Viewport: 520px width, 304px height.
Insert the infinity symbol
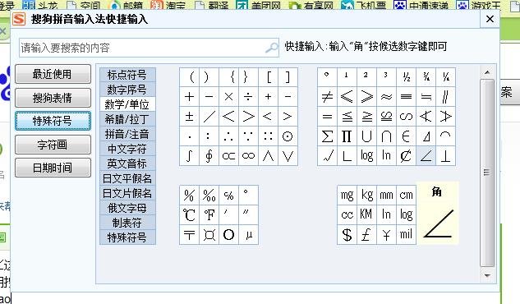point(248,156)
